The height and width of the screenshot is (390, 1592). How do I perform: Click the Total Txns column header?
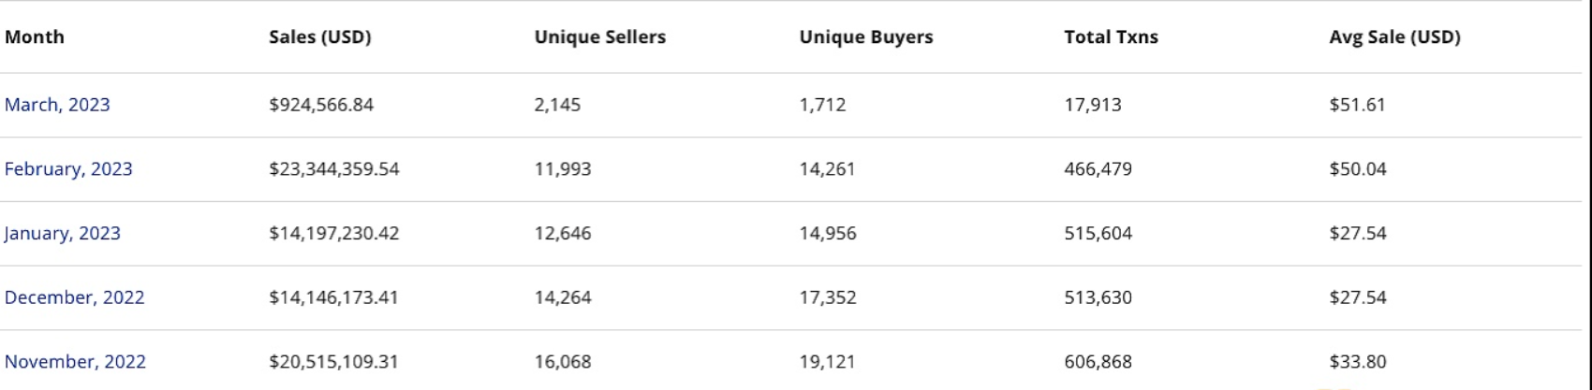coord(1111,37)
